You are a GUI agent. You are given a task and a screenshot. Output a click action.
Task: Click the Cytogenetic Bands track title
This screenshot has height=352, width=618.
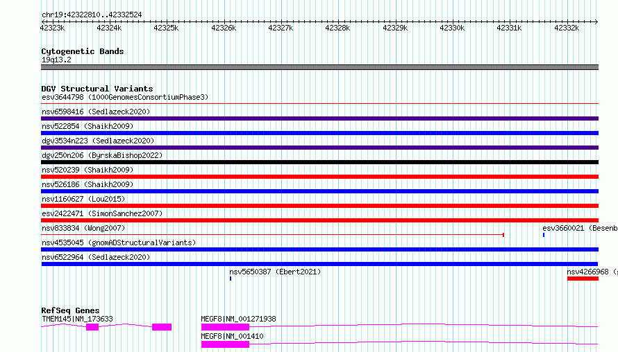(83, 51)
